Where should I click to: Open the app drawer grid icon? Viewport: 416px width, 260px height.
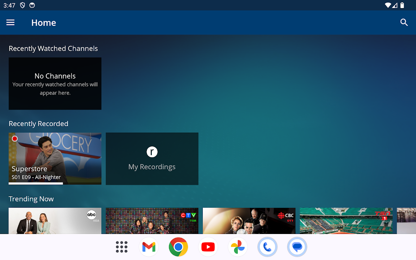click(122, 247)
